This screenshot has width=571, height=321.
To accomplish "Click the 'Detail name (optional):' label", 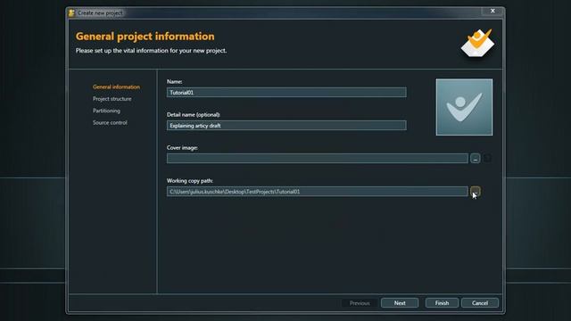I will coord(194,115).
